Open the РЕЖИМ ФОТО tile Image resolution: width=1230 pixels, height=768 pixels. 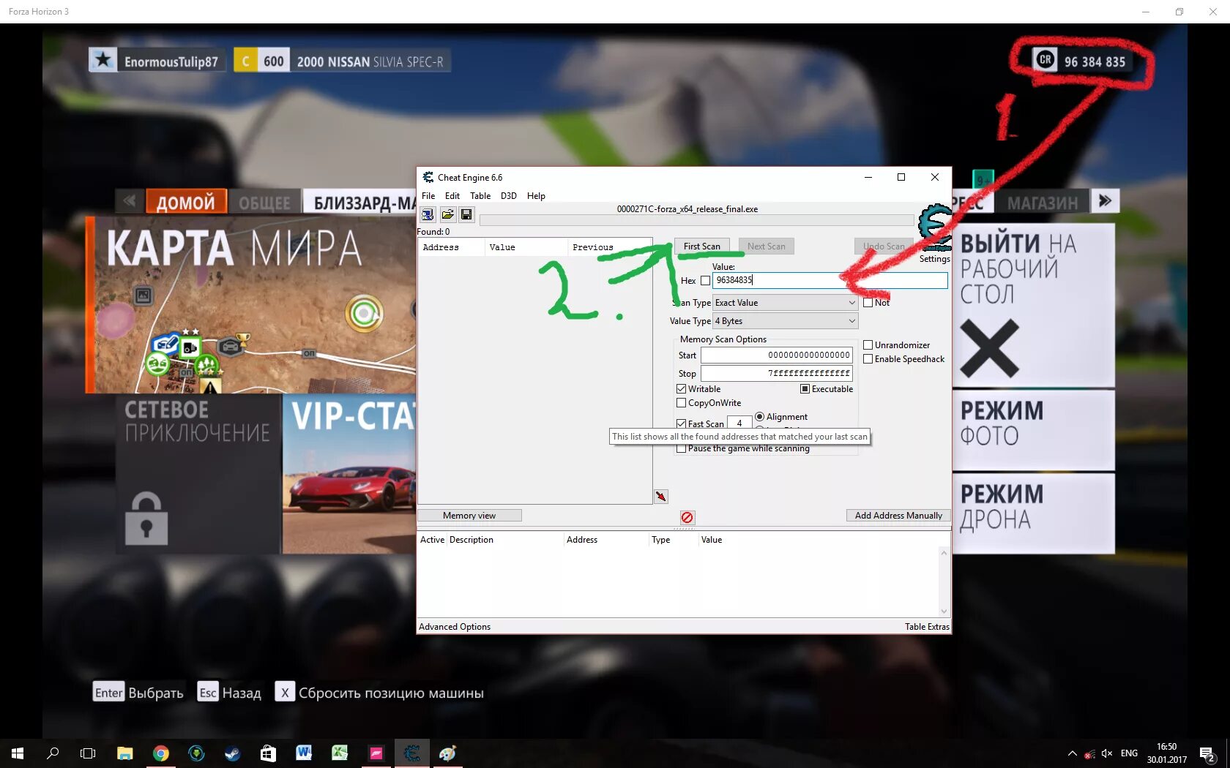click(x=1033, y=430)
